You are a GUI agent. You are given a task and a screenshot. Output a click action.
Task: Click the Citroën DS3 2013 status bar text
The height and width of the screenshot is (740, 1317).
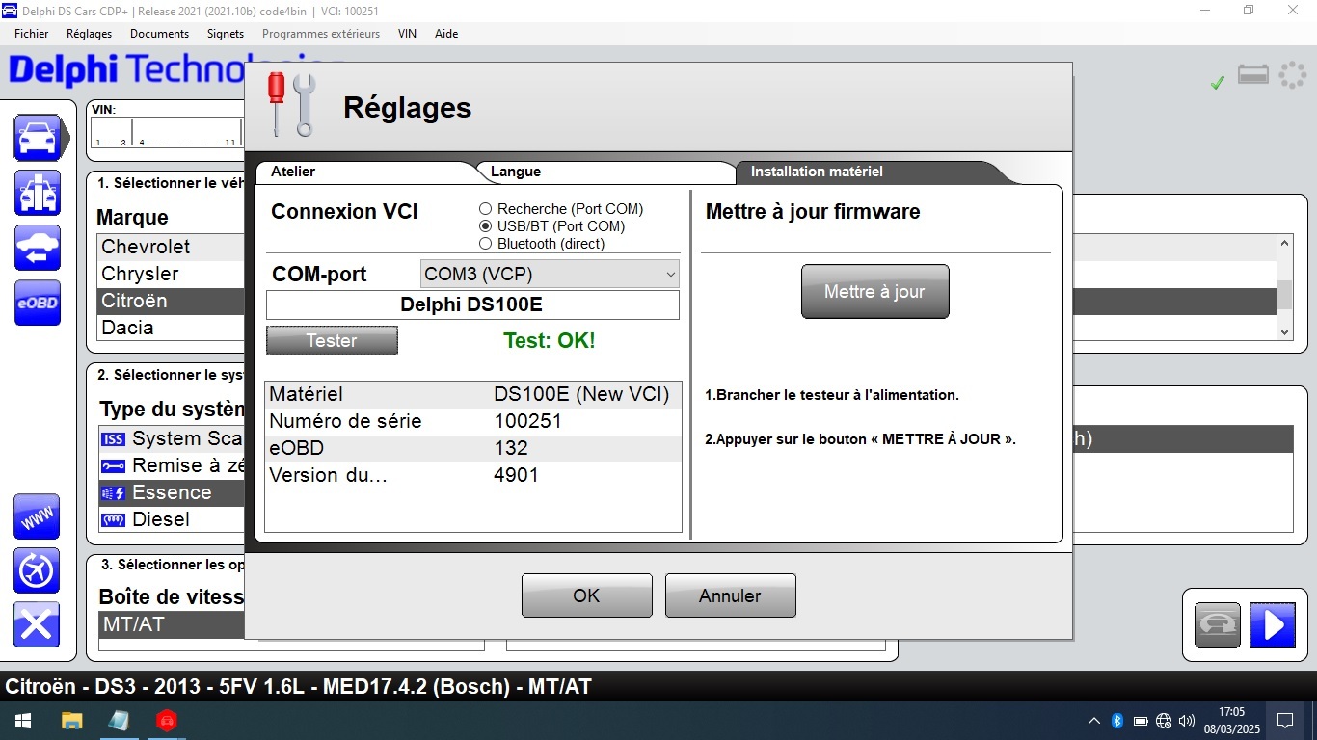point(299,687)
